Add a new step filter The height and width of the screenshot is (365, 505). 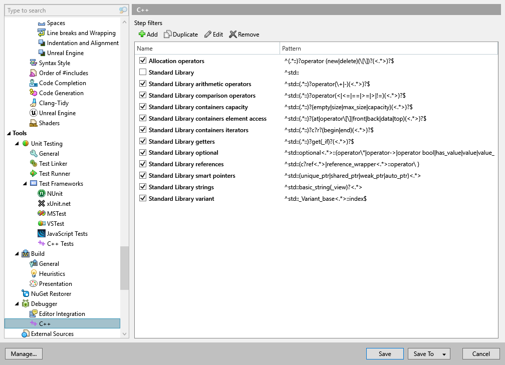[148, 34]
